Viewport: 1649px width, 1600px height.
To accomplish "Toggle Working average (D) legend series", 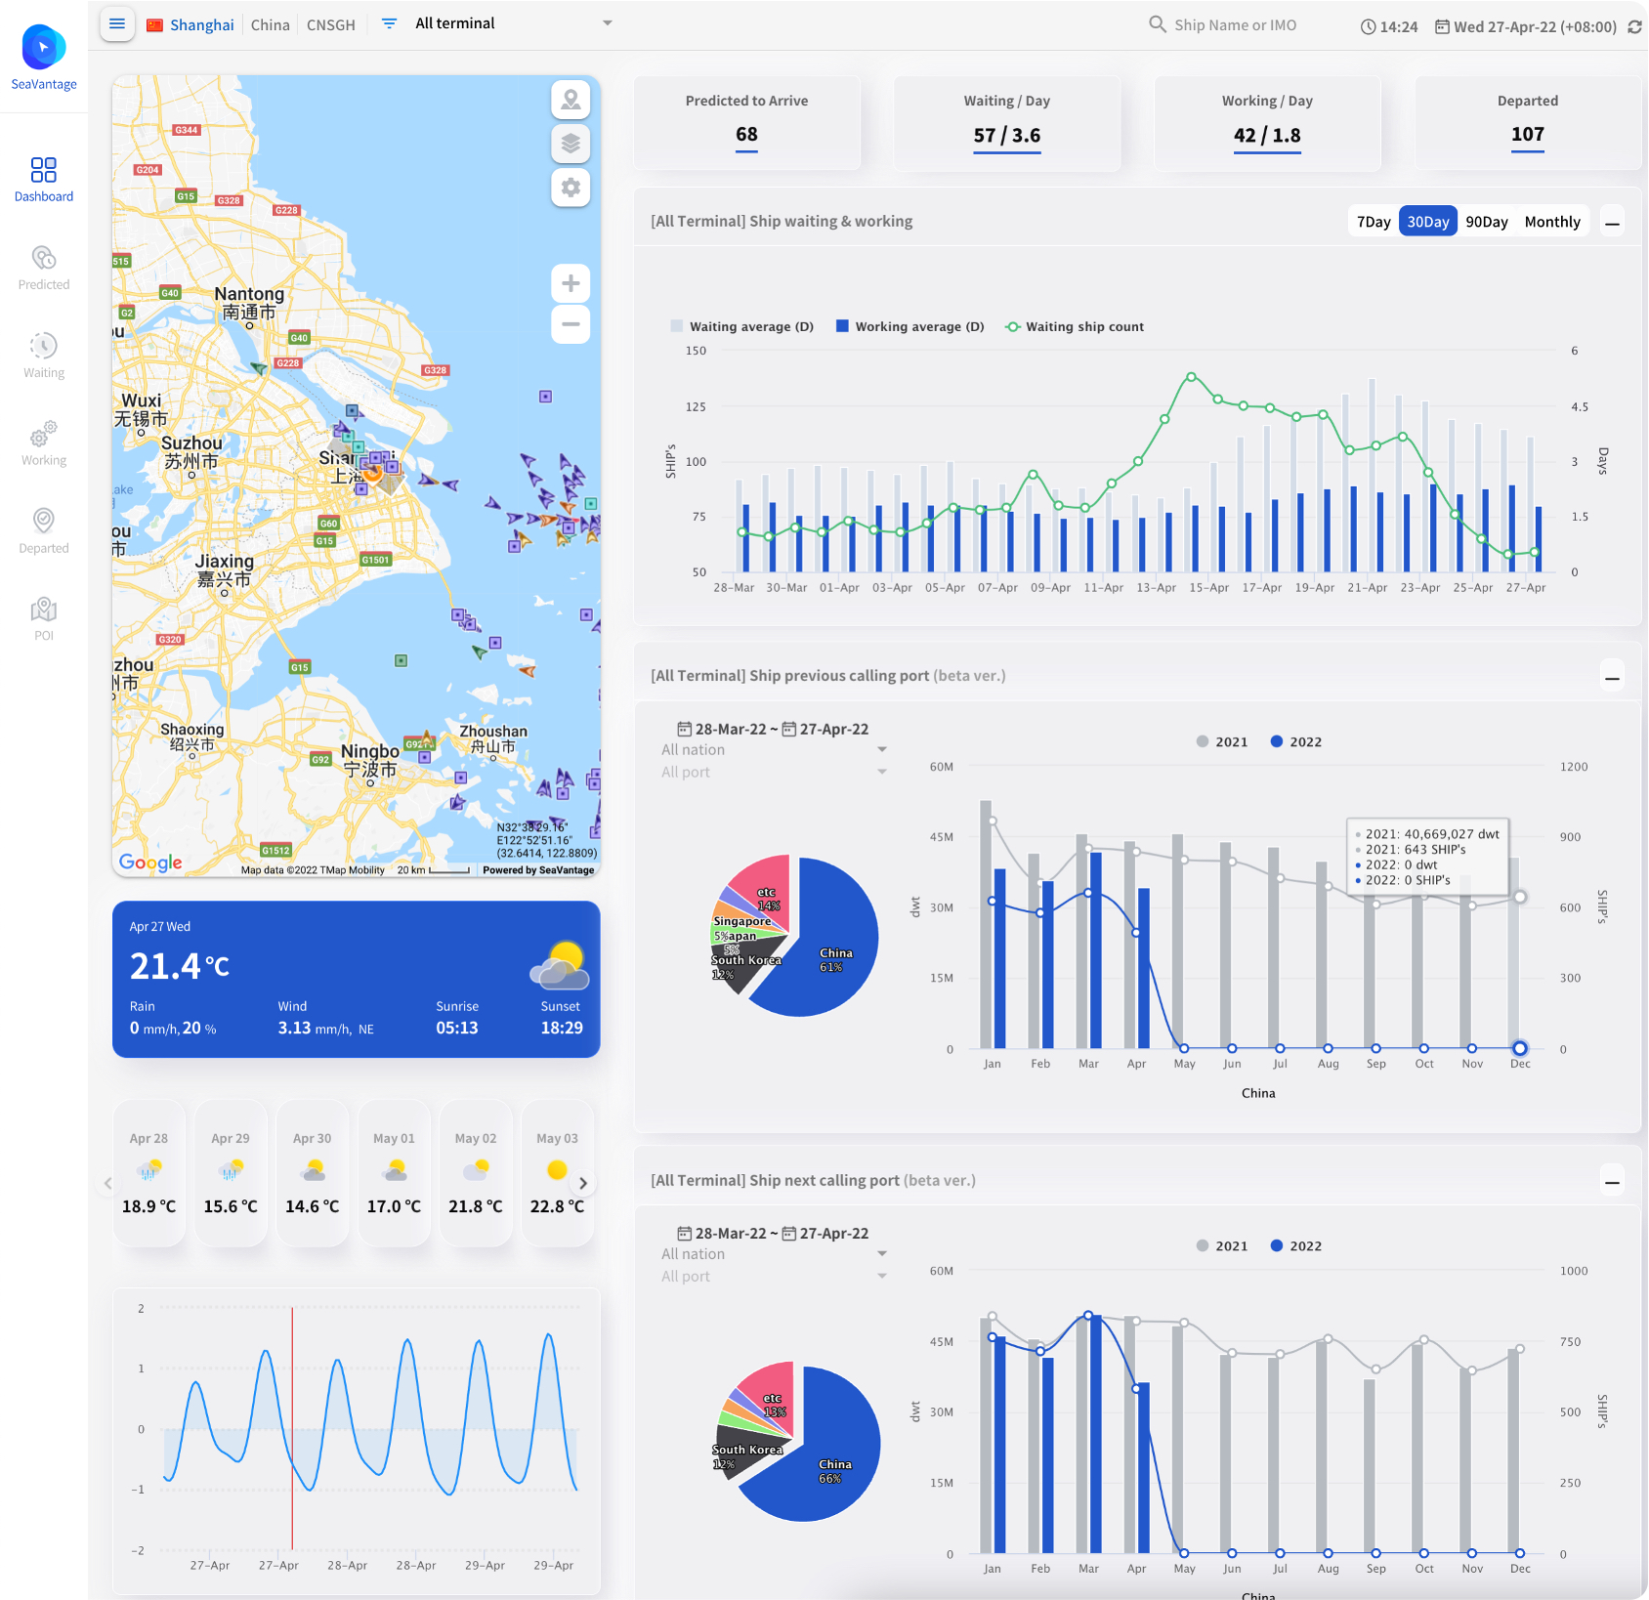I will point(910,326).
